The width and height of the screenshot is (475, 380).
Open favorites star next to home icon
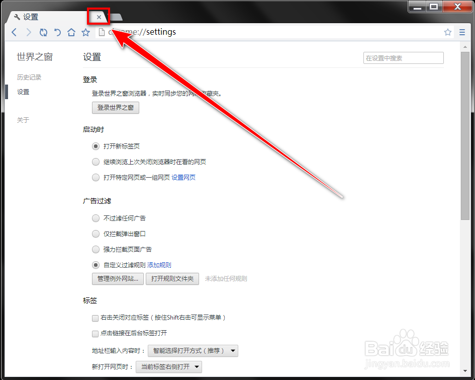pos(86,32)
